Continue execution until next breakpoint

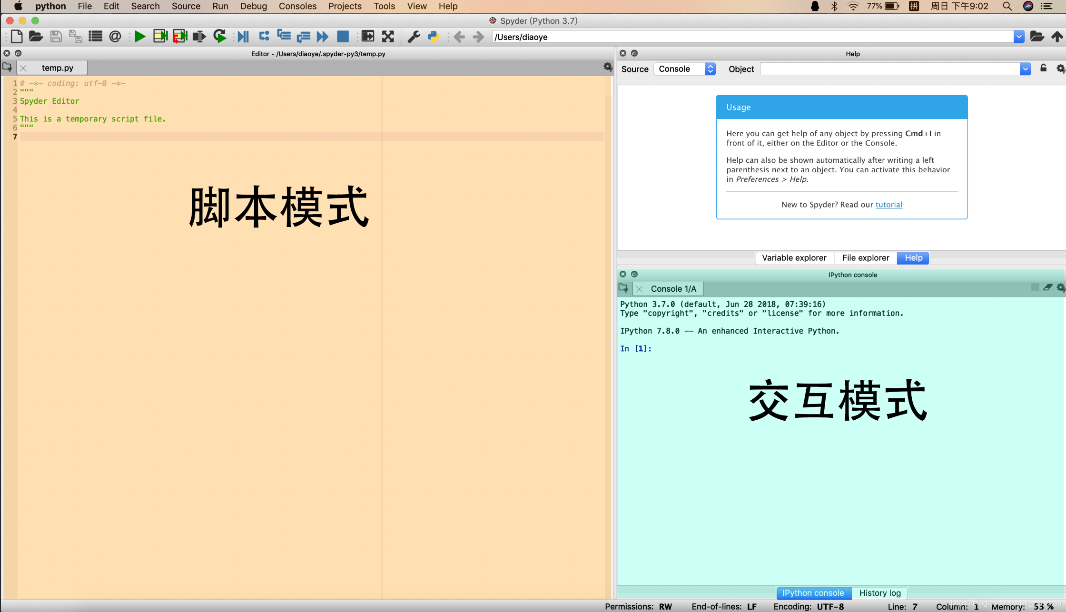tap(323, 37)
